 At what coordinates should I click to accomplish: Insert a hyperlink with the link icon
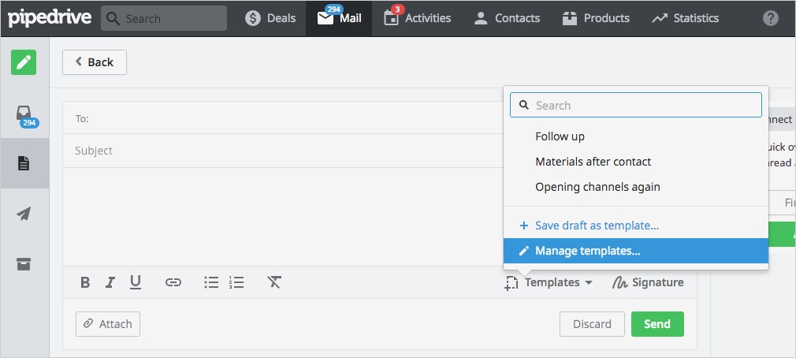(173, 282)
